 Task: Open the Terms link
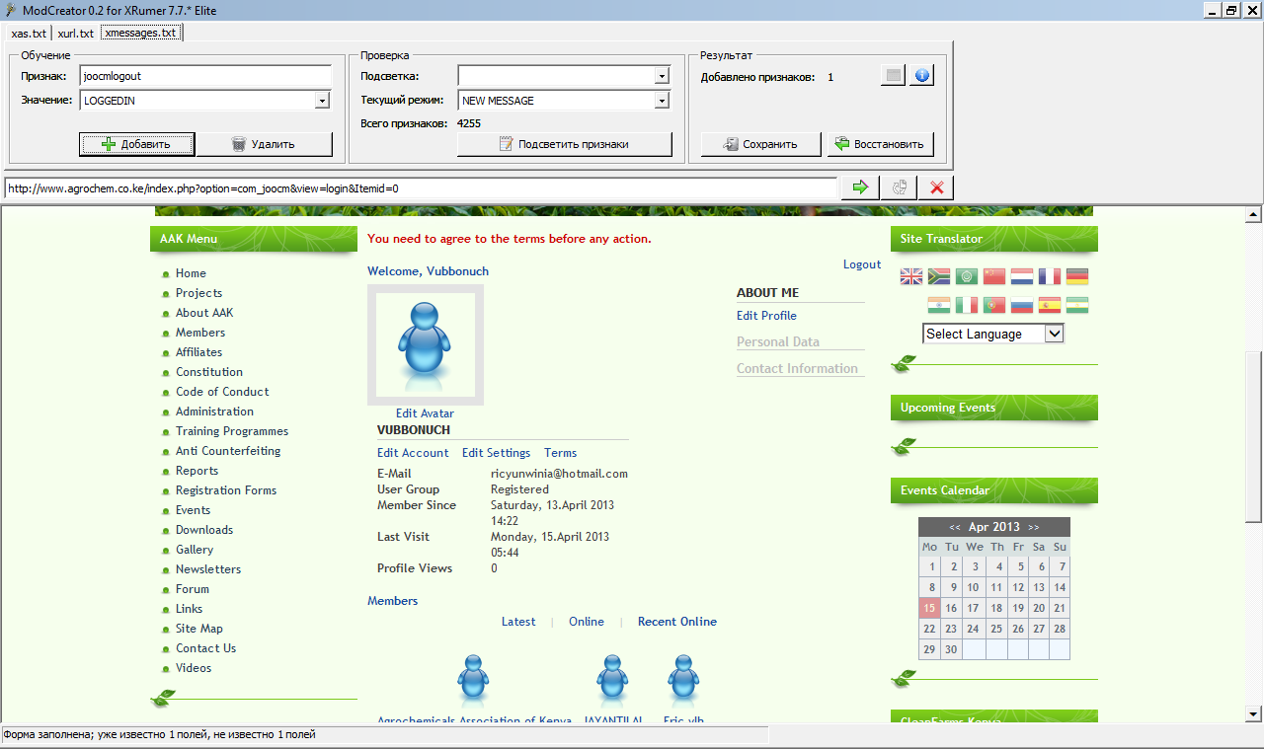[560, 453]
